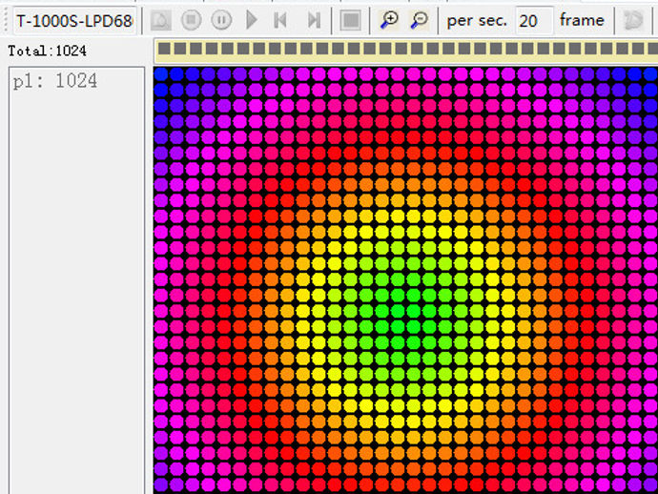Step to the next frame

click(314, 20)
